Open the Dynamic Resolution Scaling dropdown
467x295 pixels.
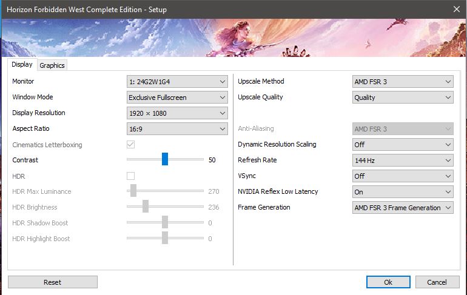pyautogui.click(x=403, y=145)
